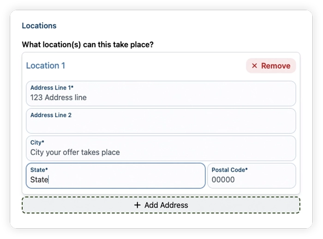Image resolution: width=323 pixels, height=239 pixels.
Task: Click the question text about location(s)
Action: click(x=88, y=45)
